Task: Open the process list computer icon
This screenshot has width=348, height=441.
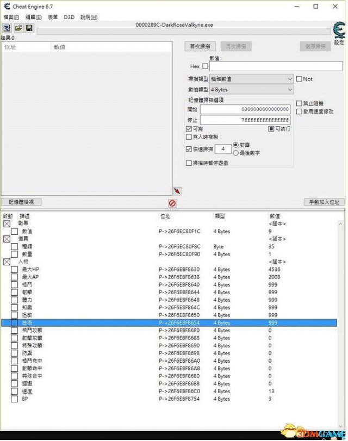Action: point(7,28)
